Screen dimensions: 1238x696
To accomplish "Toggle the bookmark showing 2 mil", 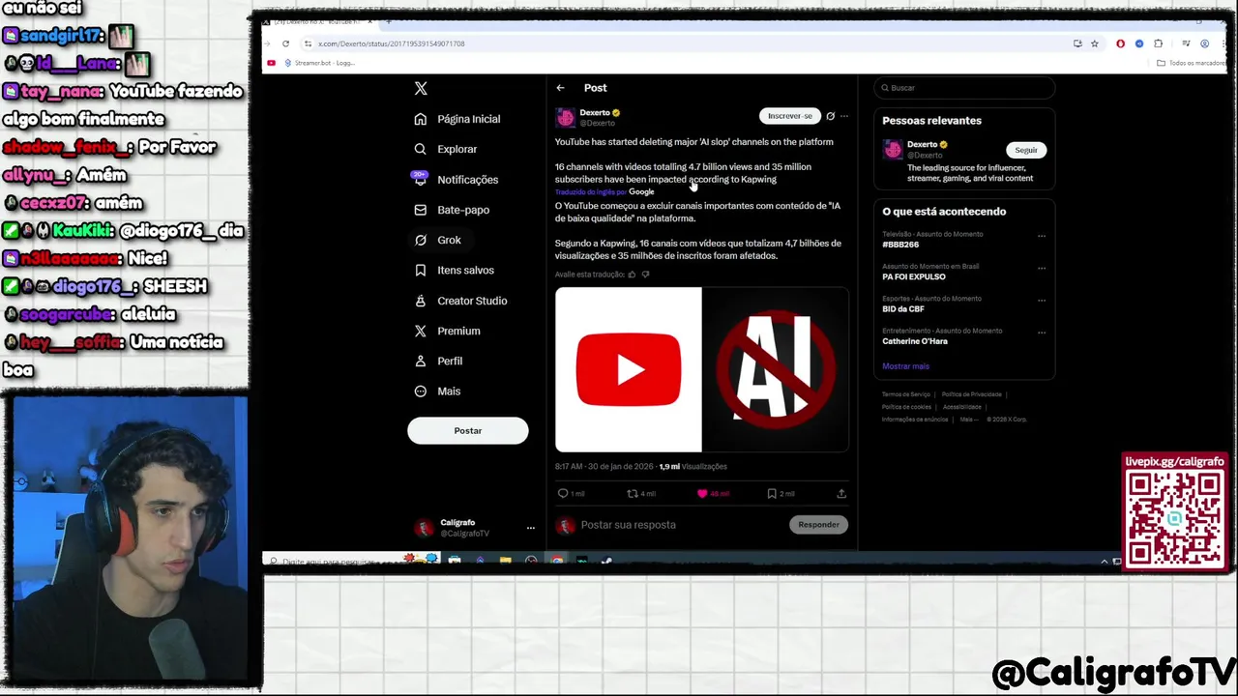I will [772, 493].
